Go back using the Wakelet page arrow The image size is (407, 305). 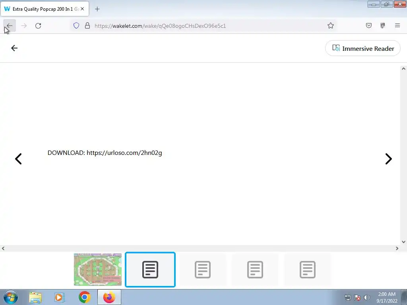coord(14,48)
